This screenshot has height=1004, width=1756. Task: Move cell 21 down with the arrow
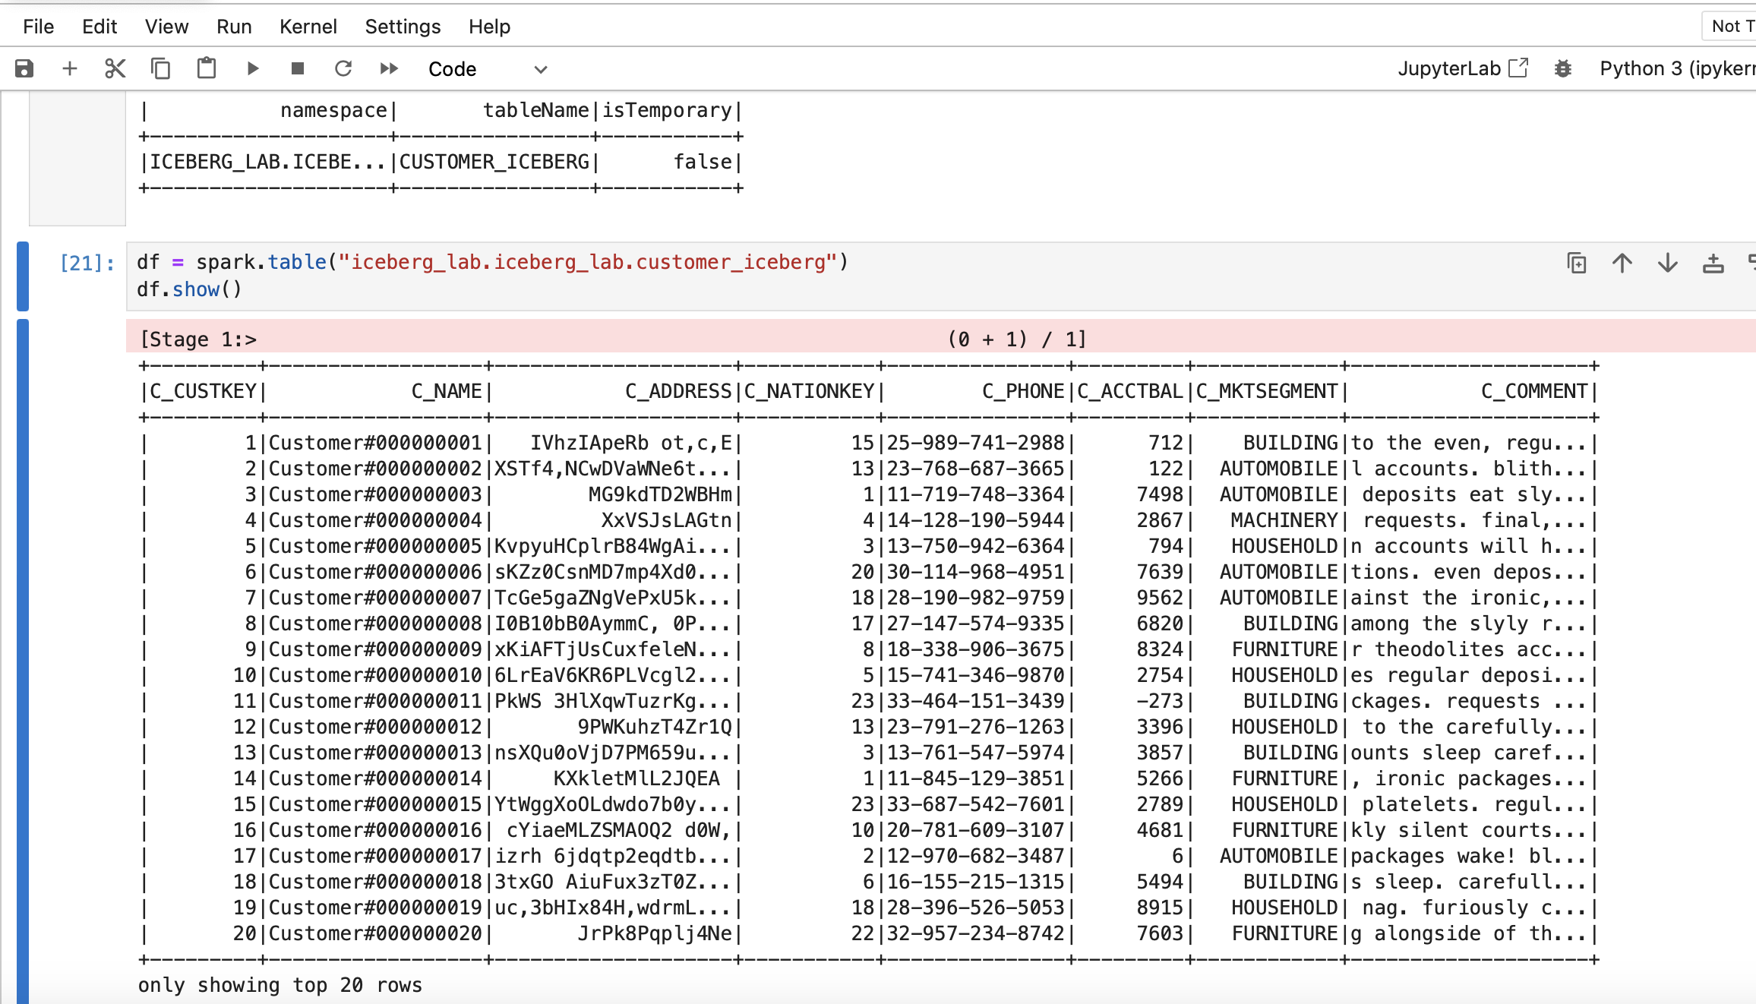(1668, 264)
